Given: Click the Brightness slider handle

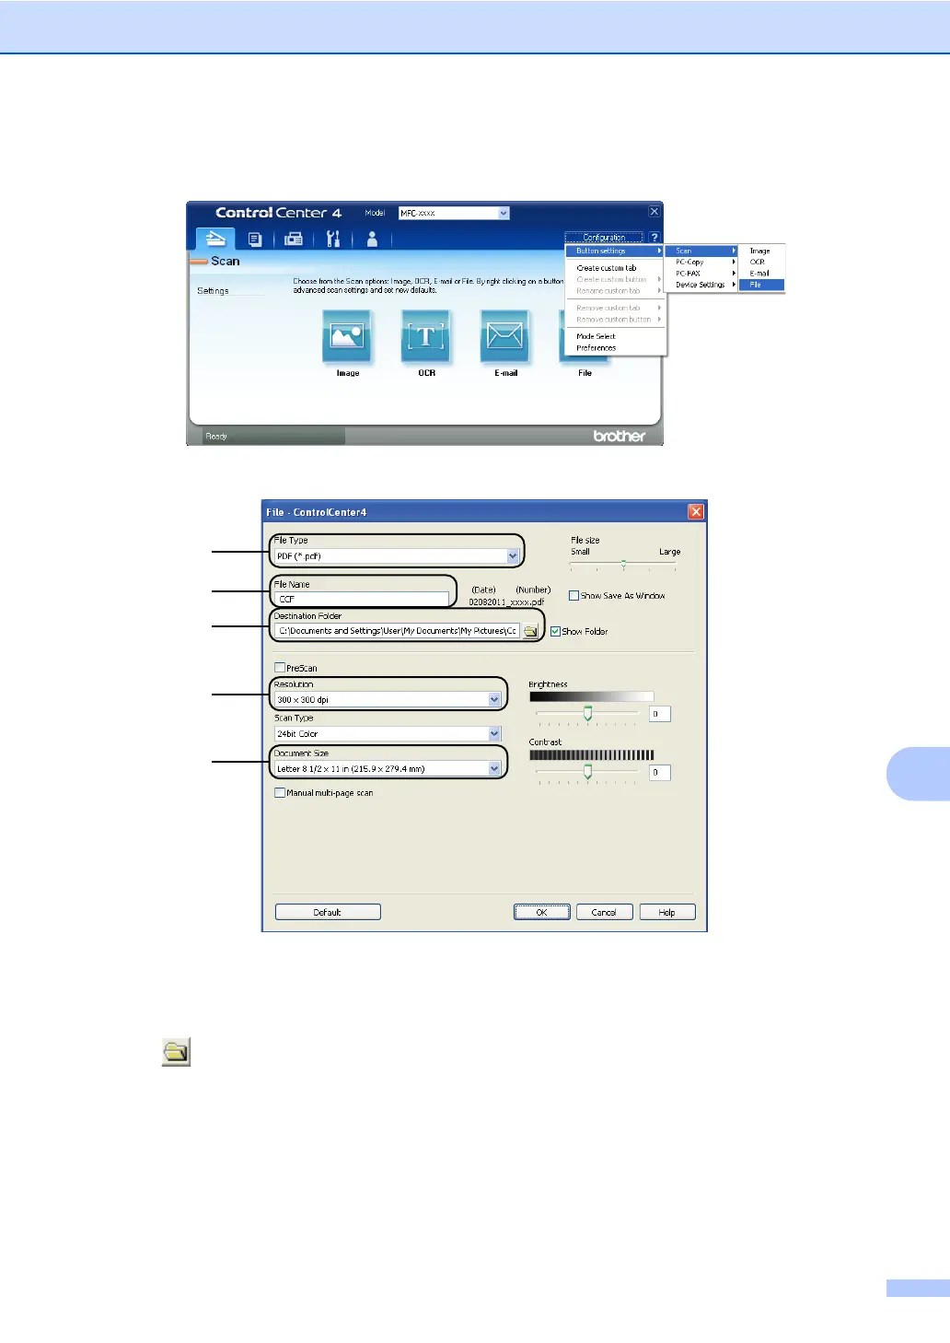Looking at the screenshot, I should pyautogui.click(x=587, y=714).
